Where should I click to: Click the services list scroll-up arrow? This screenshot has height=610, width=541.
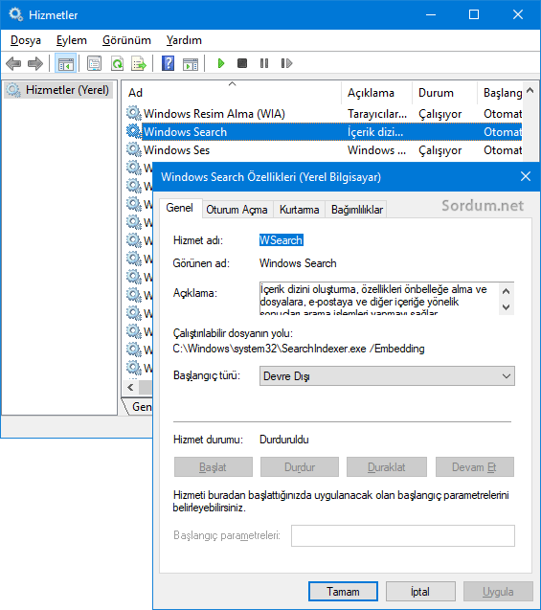[530, 91]
